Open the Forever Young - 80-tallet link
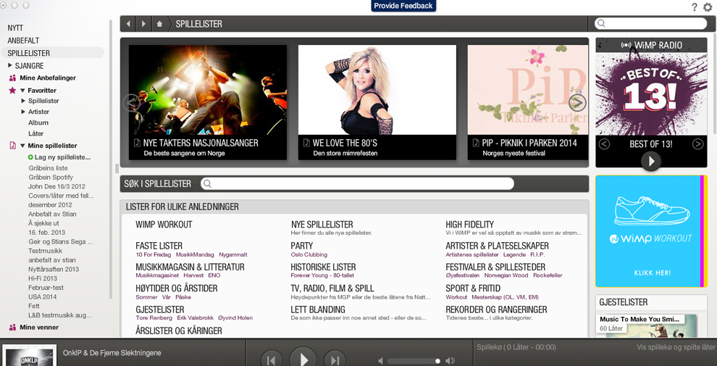The image size is (717, 366). coord(322,275)
